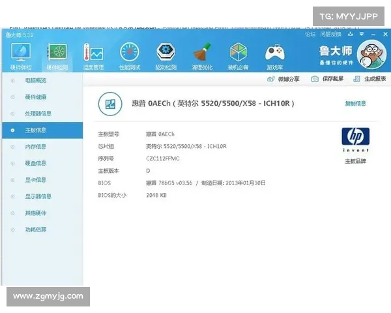Open 功耗估算 power estimate section
Screen dimensions: 391x313
pyautogui.click(x=36, y=230)
